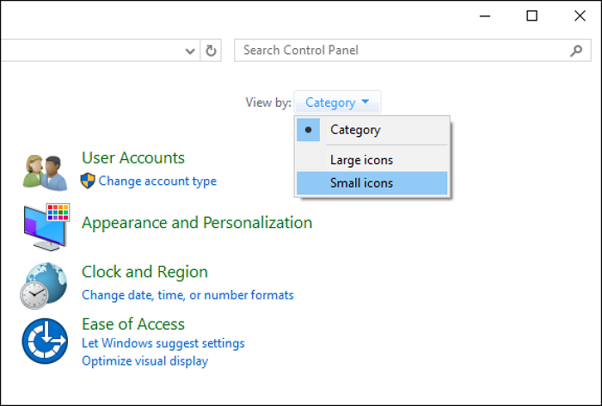Refresh the Control Panel view
Viewport: 602px width, 406px height.
click(x=211, y=50)
